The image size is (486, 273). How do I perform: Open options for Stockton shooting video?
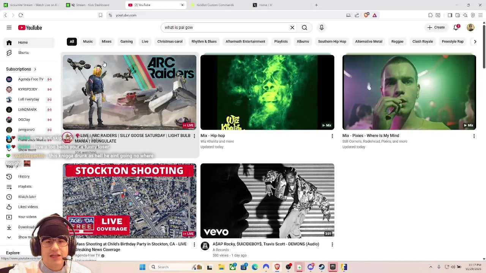(x=194, y=245)
